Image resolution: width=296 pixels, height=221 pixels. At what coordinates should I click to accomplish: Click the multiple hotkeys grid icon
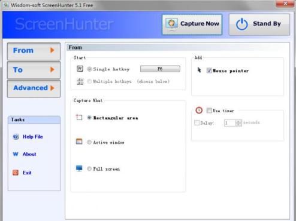tap(80, 81)
